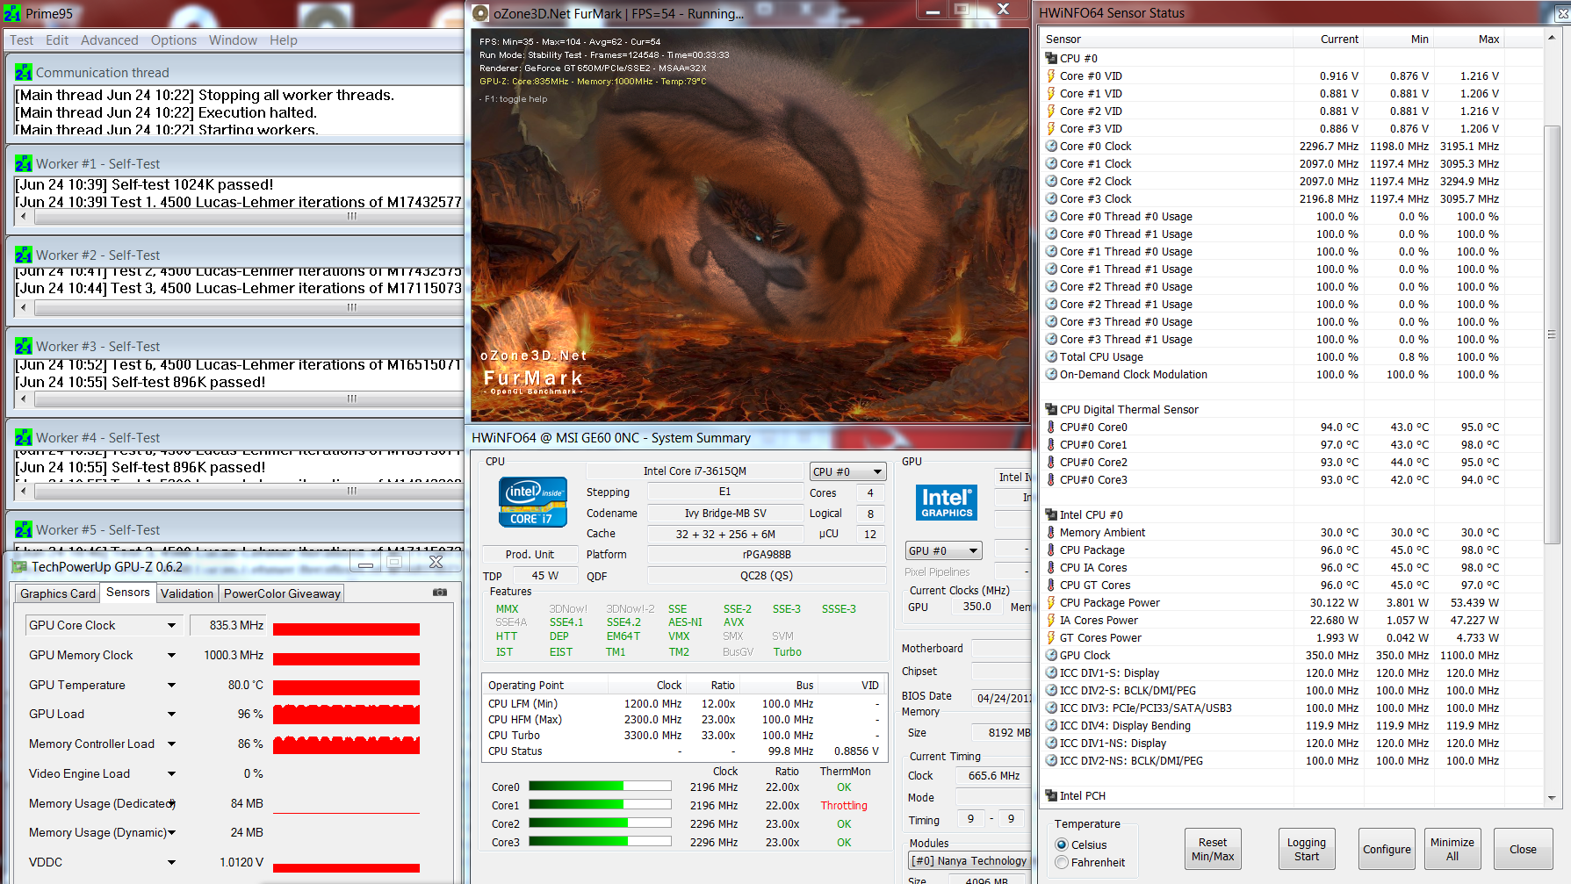Click the Communication thread window icon

[24, 72]
